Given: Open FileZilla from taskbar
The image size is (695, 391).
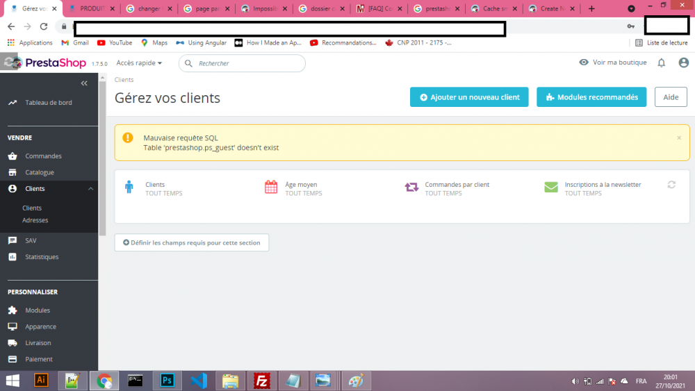Looking at the screenshot, I should coord(262,381).
